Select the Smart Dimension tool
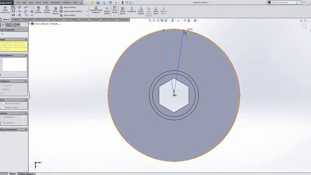311x175 pixels. (5, 10)
